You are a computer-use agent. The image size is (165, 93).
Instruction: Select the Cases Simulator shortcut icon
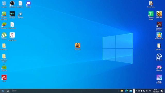tap(159, 78)
